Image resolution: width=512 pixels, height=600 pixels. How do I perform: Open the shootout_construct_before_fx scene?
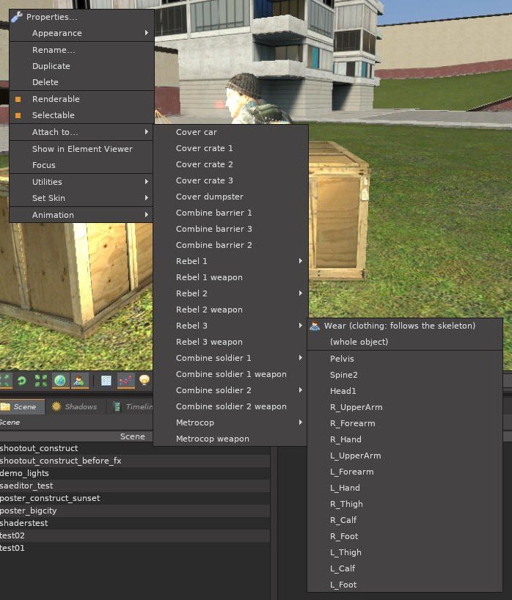coord(135,461)
